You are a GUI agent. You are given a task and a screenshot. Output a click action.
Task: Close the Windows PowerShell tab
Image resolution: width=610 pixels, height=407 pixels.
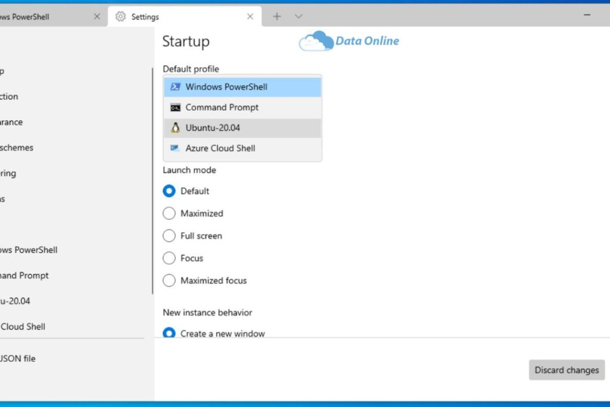coord(97,16)
